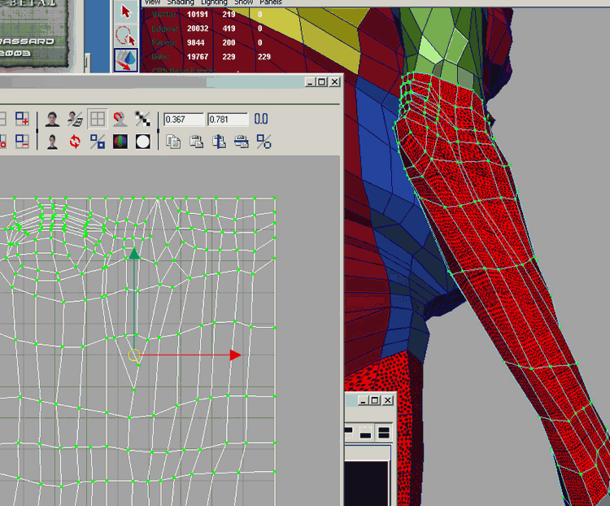Activate the Lasso select tool

[125, 36]
